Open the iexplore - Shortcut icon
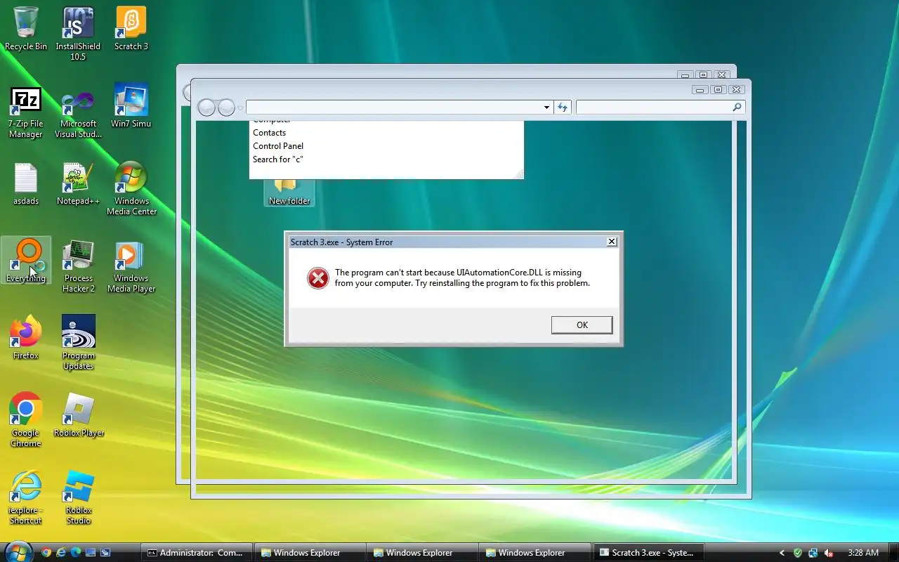Image resolution: width=899 pixels, height=562 pixels. [x=26, y=497]
